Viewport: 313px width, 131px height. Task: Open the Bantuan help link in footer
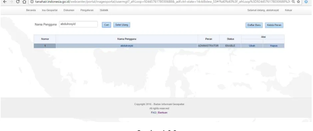click(163, 113)
